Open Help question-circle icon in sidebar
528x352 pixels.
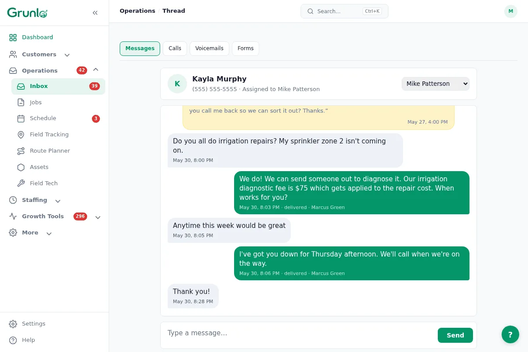click(x=13, y=340)
